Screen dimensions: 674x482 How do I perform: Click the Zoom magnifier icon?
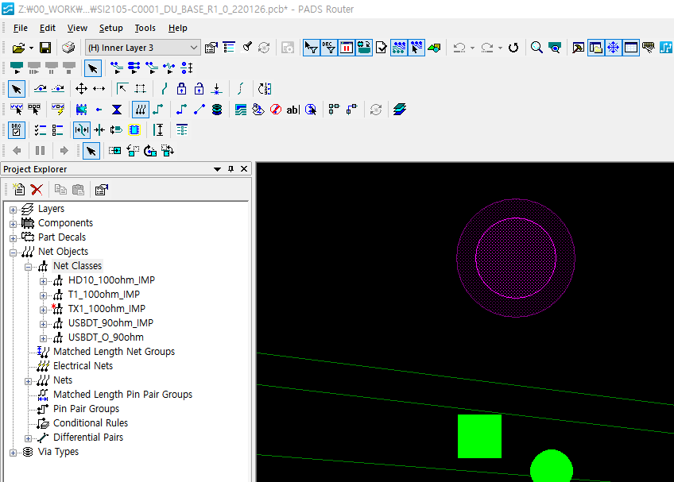click(536, 48)
